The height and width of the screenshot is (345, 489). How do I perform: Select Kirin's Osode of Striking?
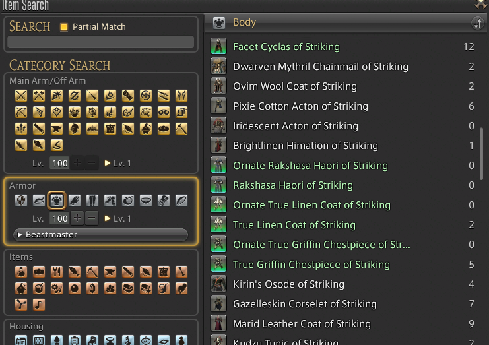coord(342,284)
